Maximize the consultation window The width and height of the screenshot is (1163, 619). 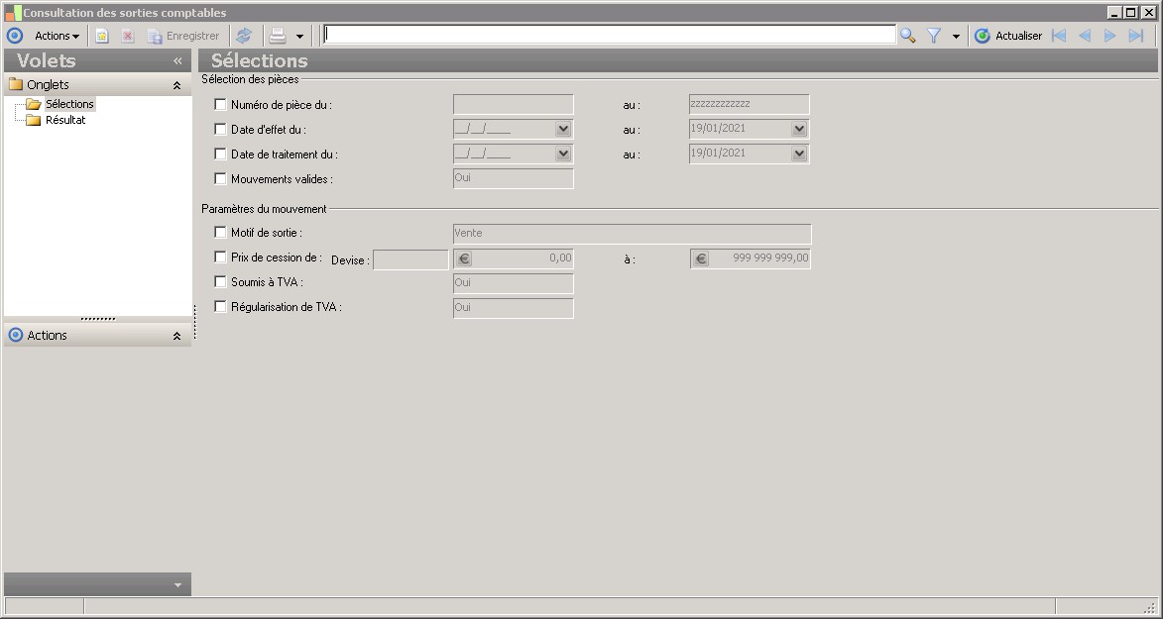pos(1130,13)
